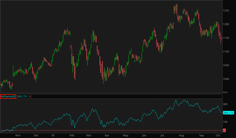The height and width of the screenshot is (138, 236).
Task: Click the 300 label on study axis
Action: point(225,104)
